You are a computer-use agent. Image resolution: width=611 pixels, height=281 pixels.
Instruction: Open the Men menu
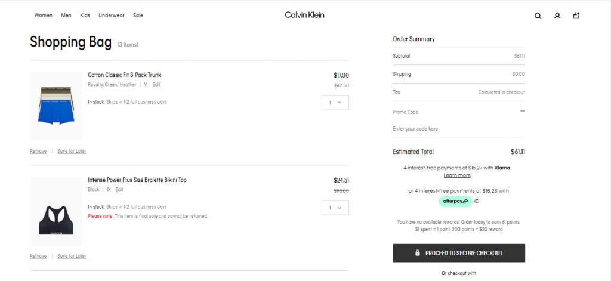[x=66, y=16]
